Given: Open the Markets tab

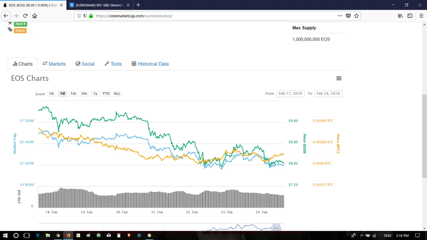Looking at the screenshot, I should (x=54, y=64).
